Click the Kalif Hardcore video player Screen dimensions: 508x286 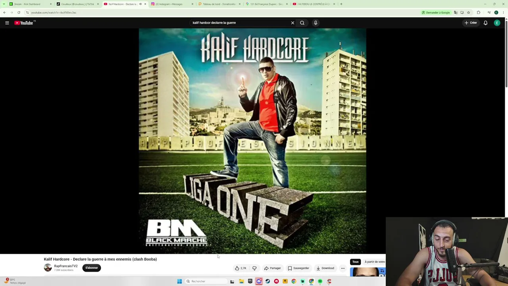[252, 141]
